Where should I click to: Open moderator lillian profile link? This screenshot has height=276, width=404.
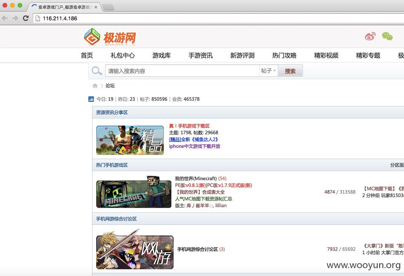click(x=221, y=205)
